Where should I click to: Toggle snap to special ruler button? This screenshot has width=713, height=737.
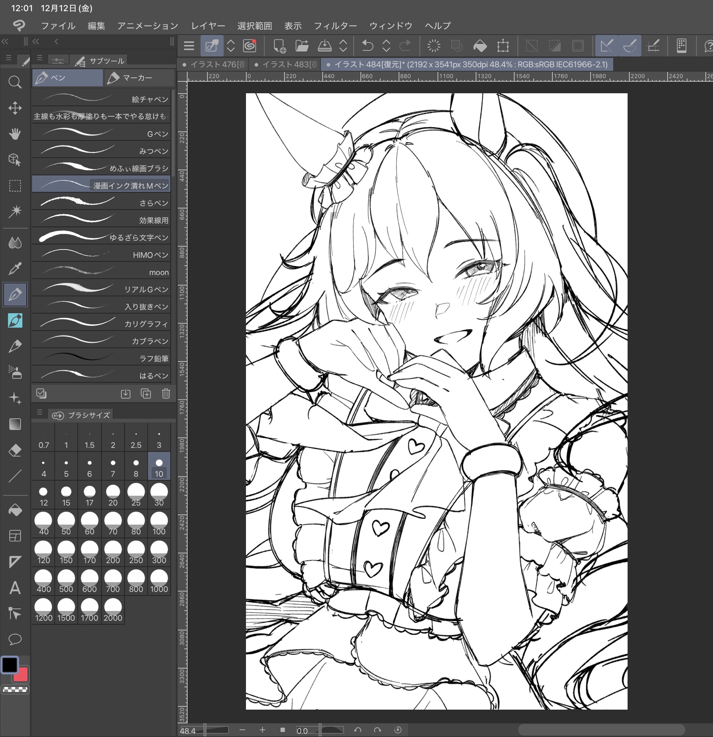(629, 46)
